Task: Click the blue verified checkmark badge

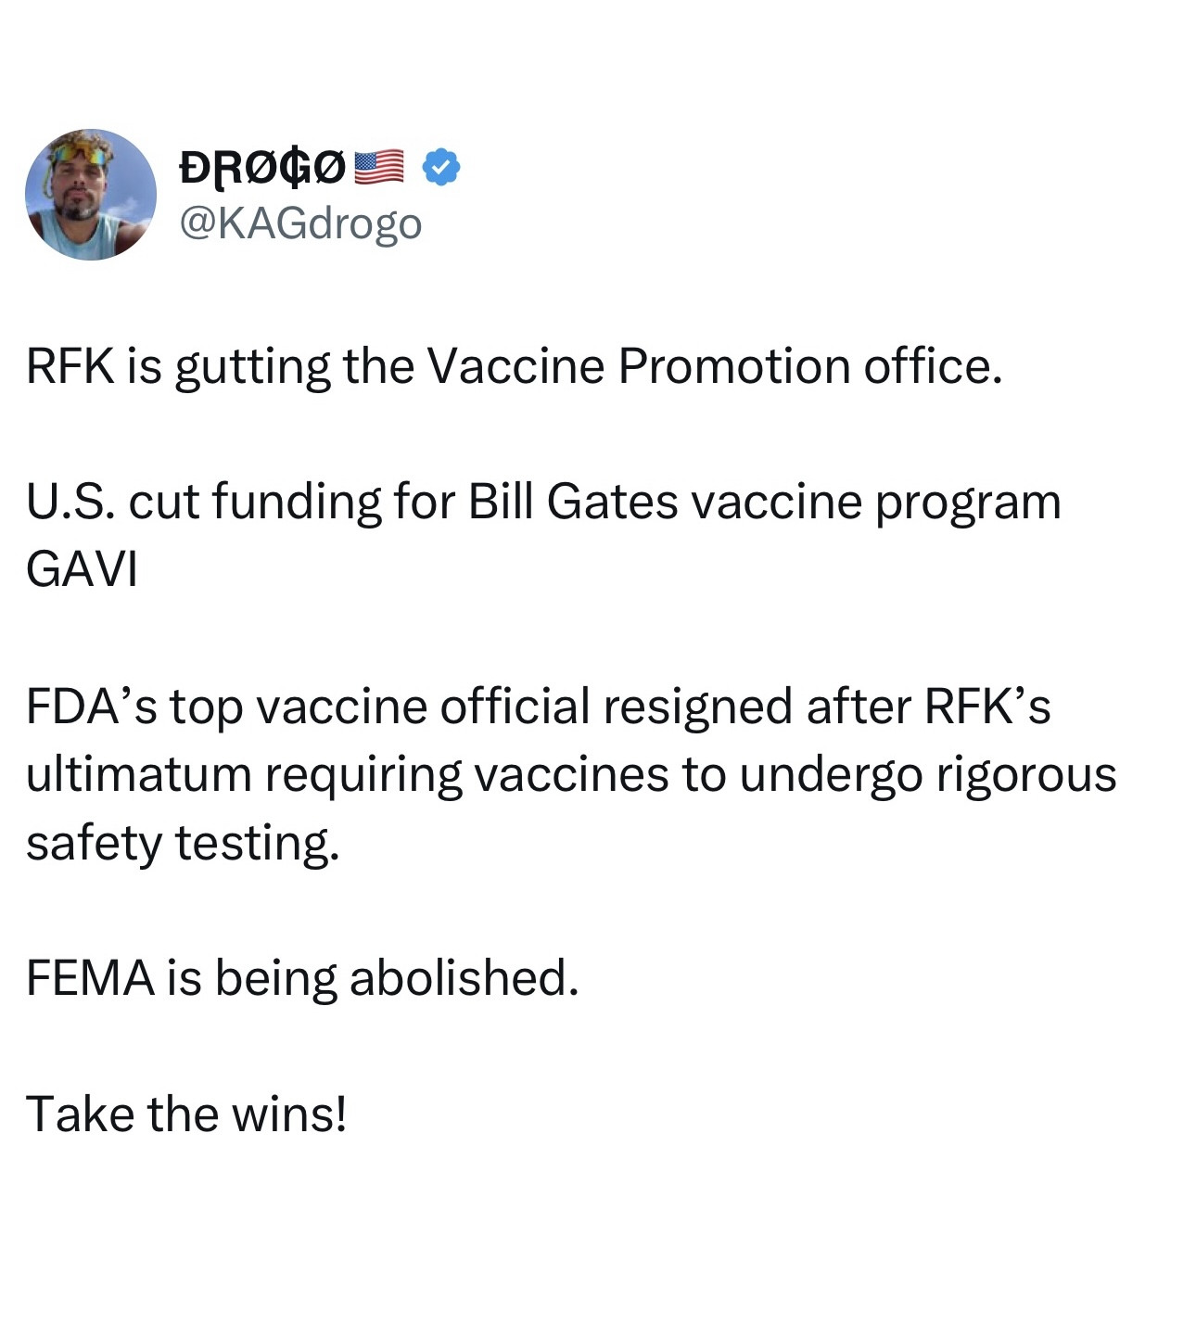Action: (x=441, y=168)
